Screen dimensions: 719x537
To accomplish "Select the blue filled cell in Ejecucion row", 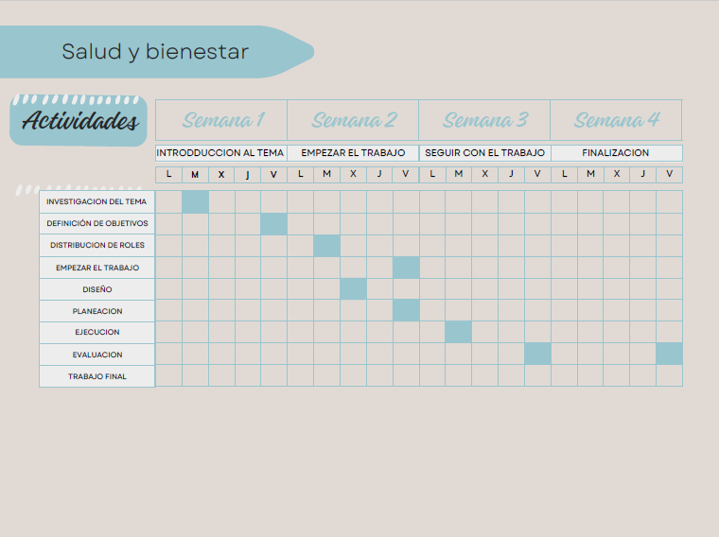I will tap(459, 332).
